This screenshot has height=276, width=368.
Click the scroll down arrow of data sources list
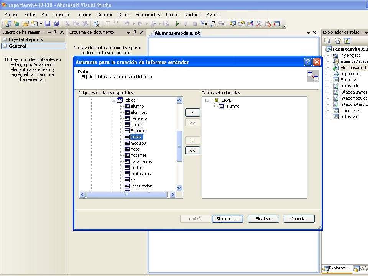click(179, 188)
